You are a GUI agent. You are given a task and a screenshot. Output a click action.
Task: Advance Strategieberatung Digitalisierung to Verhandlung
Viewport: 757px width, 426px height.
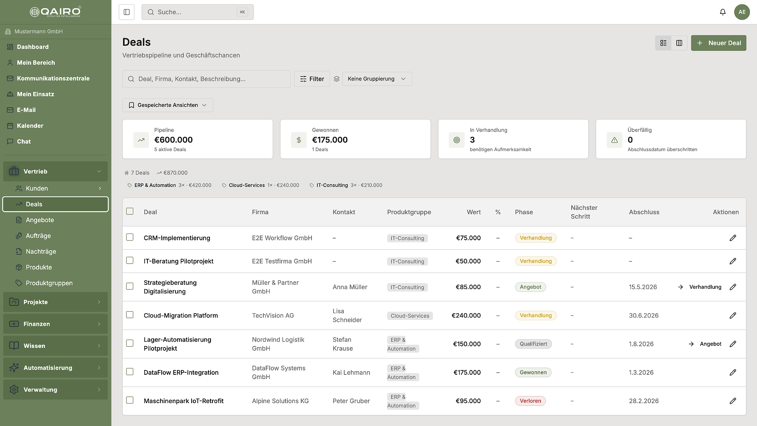tap(705, 287)
